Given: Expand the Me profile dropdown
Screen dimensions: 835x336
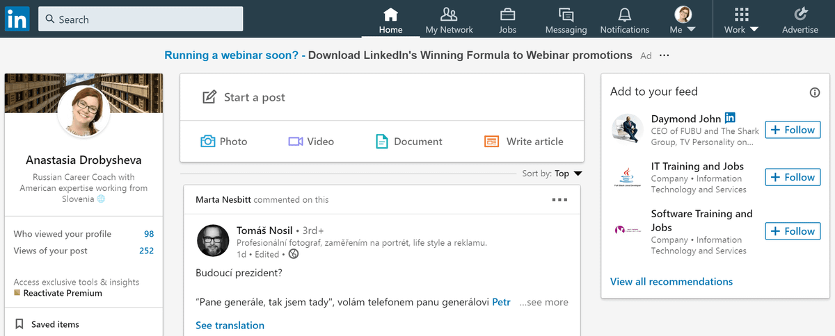Looking at the screenshot, I should 683,19.
